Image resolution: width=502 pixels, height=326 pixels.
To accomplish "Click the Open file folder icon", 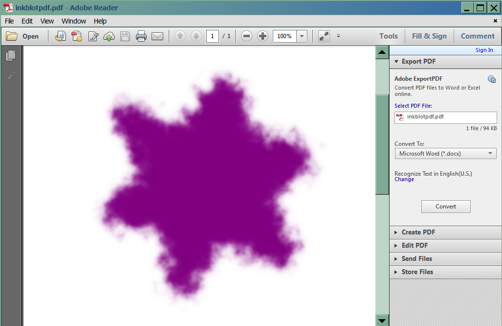I will tap(12, 36).
